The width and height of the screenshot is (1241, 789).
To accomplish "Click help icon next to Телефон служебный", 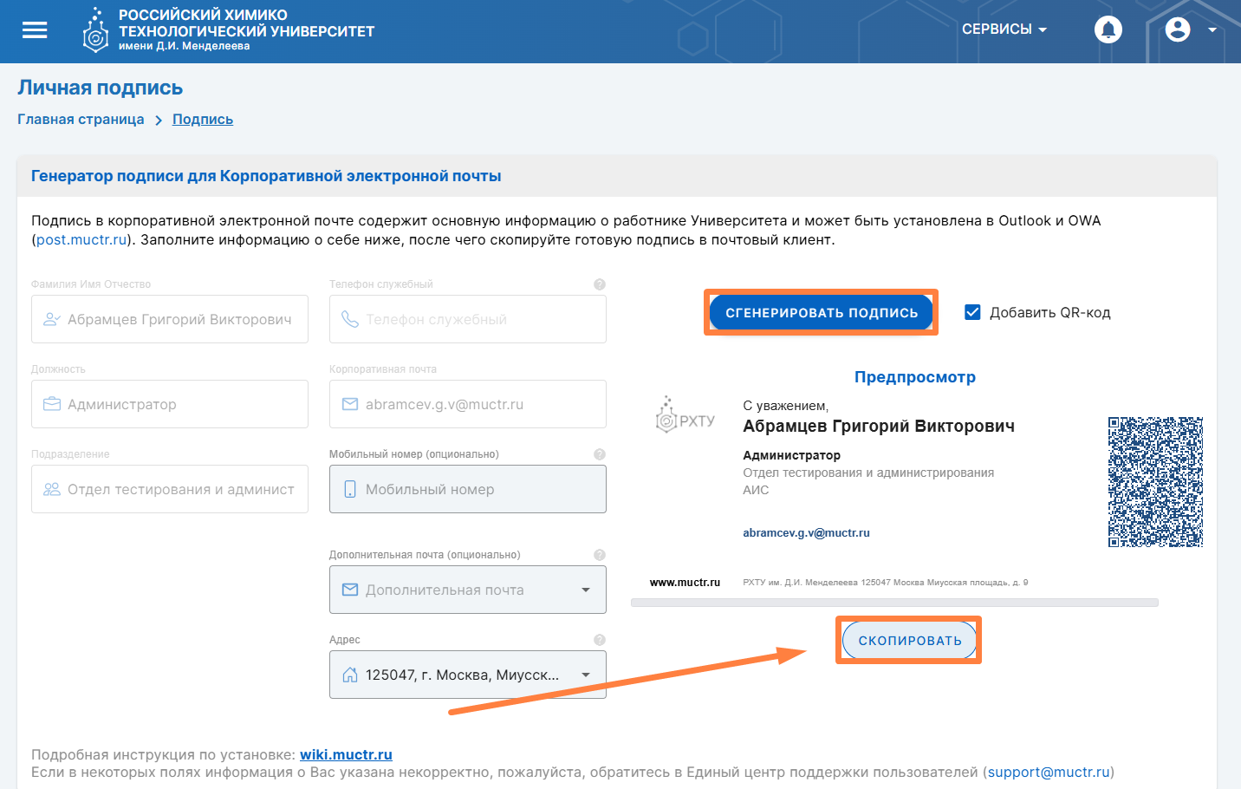I will (599, 284).
